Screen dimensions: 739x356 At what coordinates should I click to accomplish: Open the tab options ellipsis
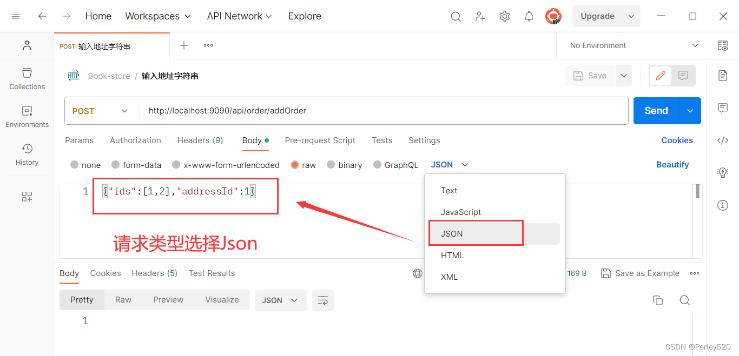[208, 45]
